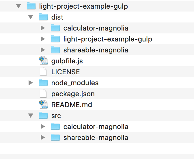Viewport: 194px width, 159px height.
Task: Collapse the dist folder
Action: point(31,17)
